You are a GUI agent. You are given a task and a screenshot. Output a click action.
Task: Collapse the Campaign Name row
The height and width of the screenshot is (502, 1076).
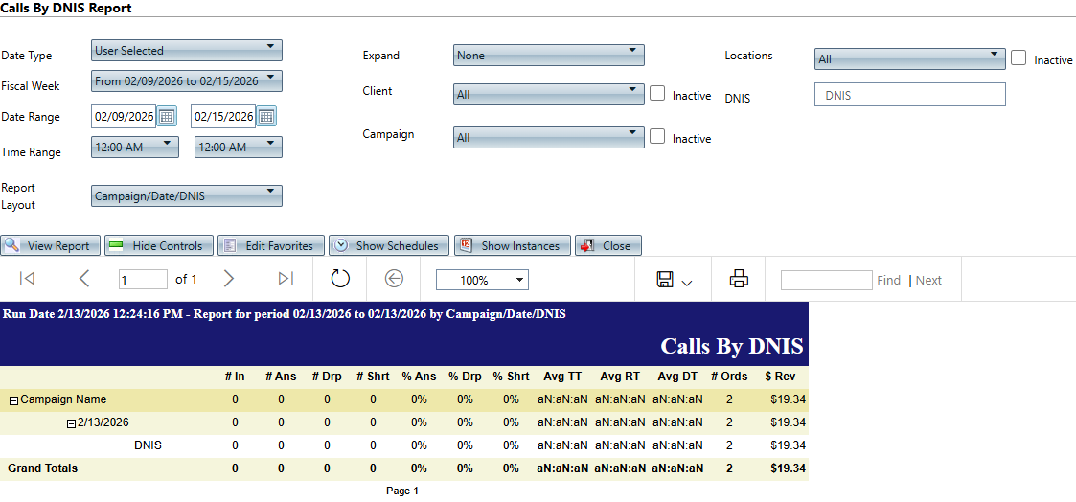[x=13, y=400]
